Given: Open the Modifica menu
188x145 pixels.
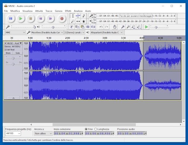Looking at the screenshot, I should (x=15, y=11).
